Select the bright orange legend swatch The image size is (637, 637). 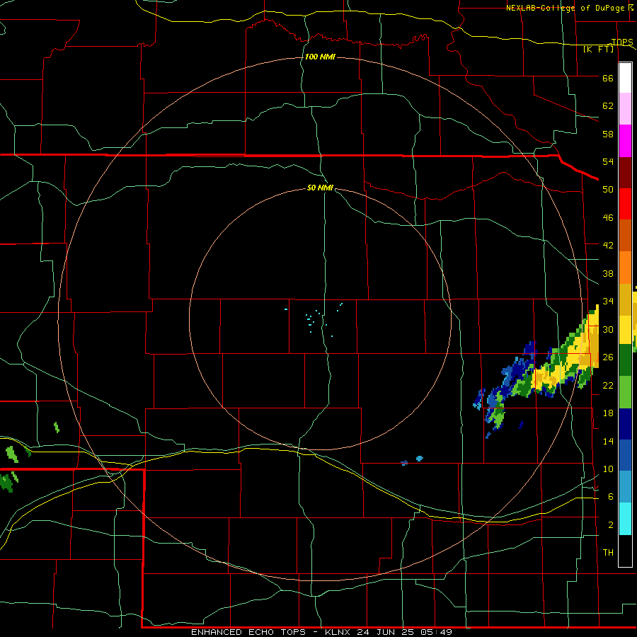[x=625, y=267]
